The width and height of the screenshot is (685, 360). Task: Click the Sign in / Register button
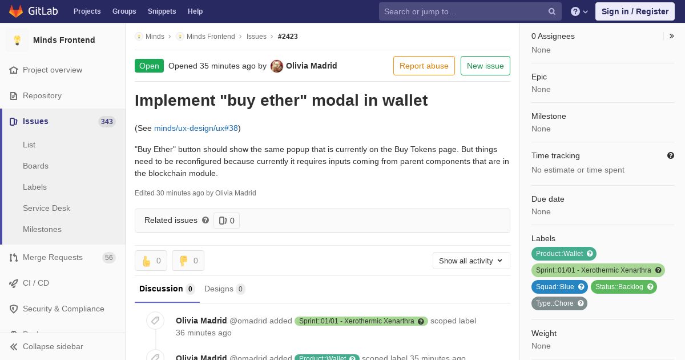635,11
